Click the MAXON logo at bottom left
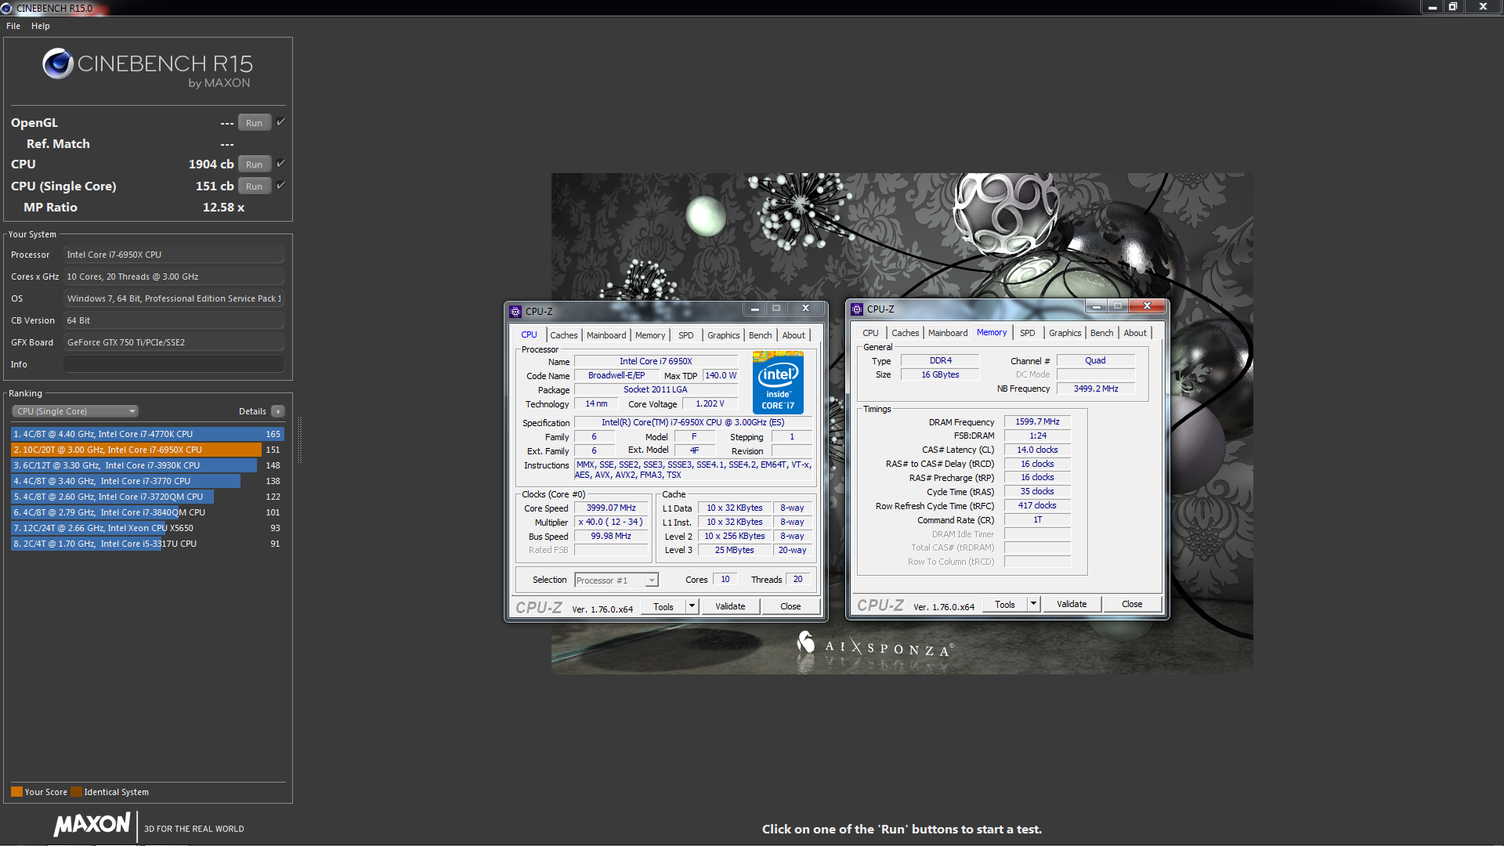The image size is (1504, 846). 91,824
